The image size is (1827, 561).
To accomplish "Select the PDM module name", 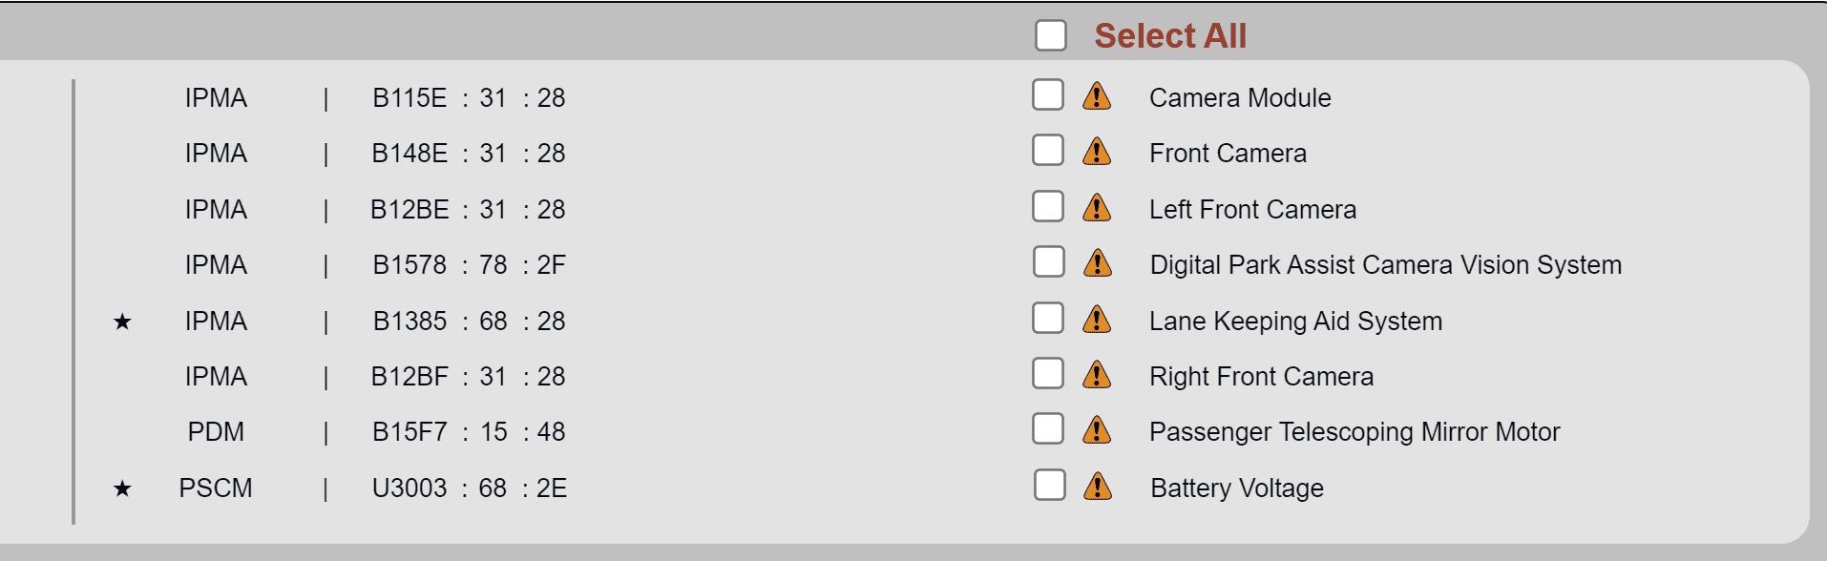I will tap(216, 432).
